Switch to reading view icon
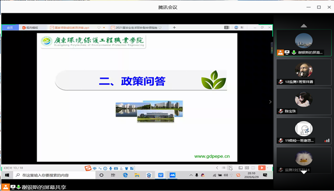 tap(253, 168)
